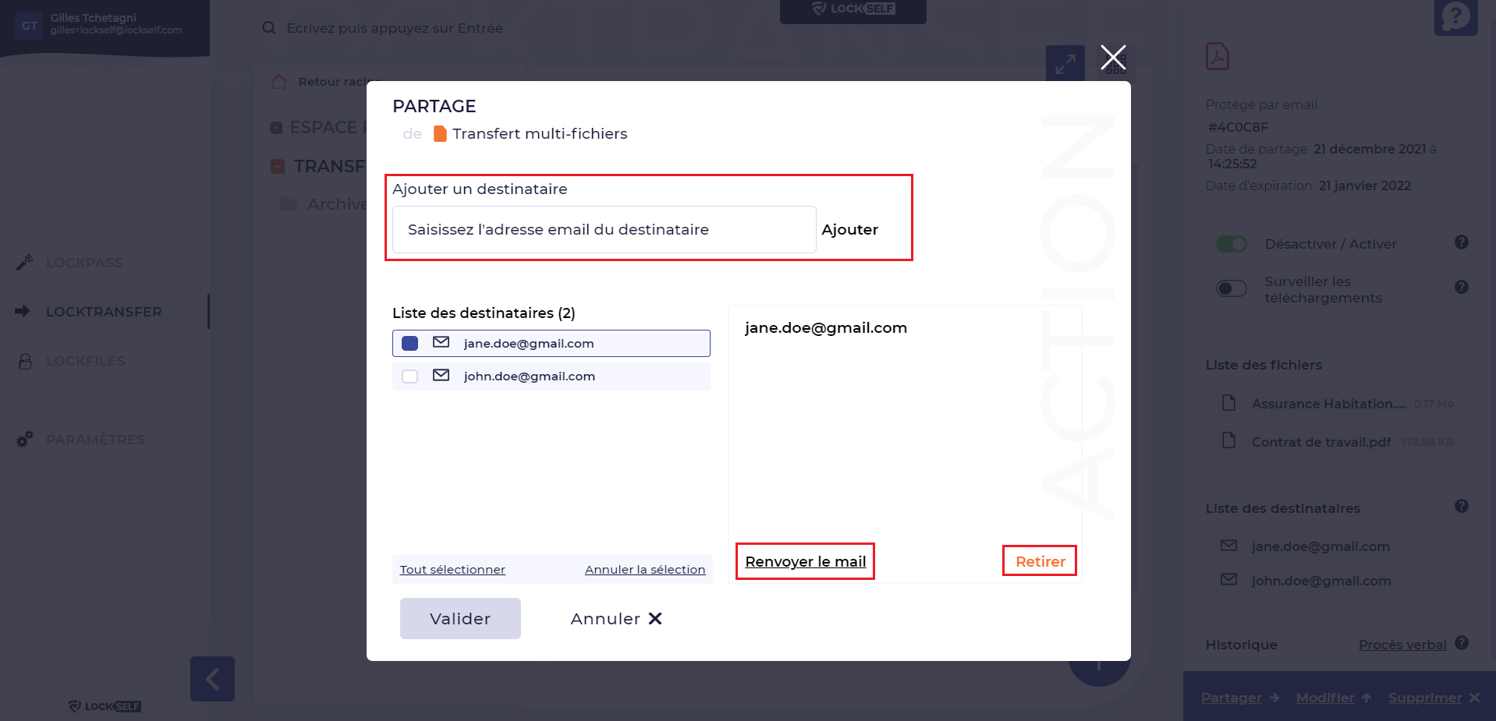Click the PDF file icon in details panel
The width and height of the screenshot is (1496, 721).
tap(1217, 57)
